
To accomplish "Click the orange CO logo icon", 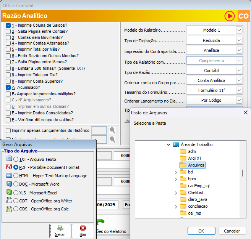I will pyautogui.click(x=243, y=16).
